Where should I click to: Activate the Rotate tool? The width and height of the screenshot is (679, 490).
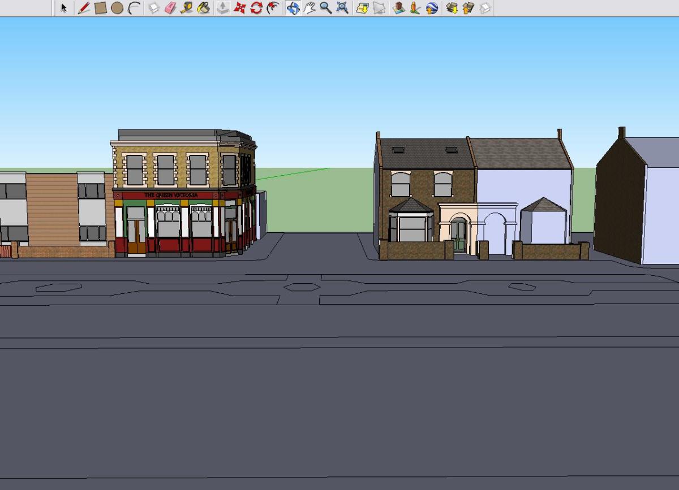256,8
